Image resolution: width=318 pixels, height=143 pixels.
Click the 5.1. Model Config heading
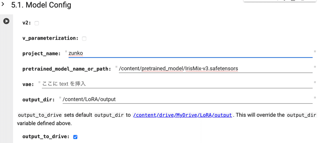tap(41, 5)
